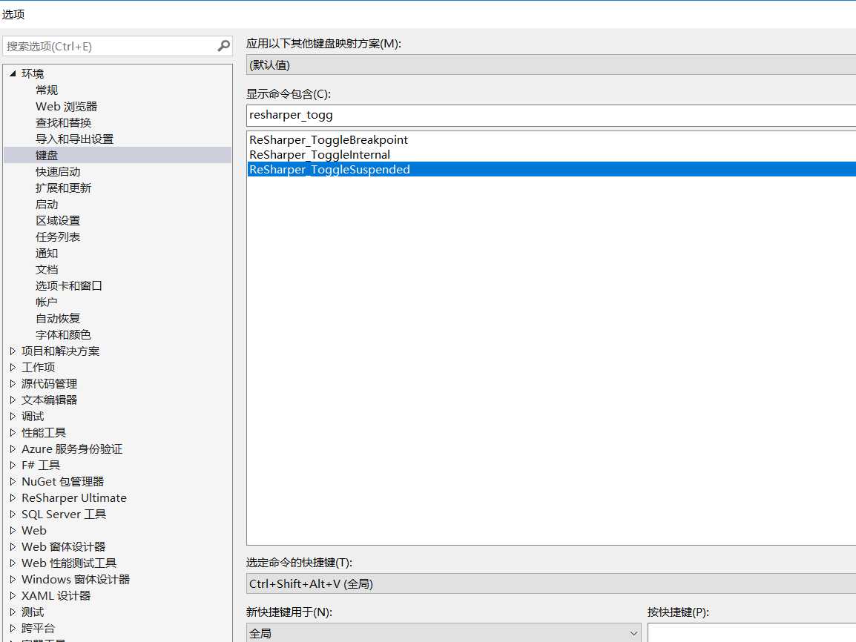Expand Windows 窗体设计器 node
Screen dimensions: 856x642
click(x=13, y=579)
